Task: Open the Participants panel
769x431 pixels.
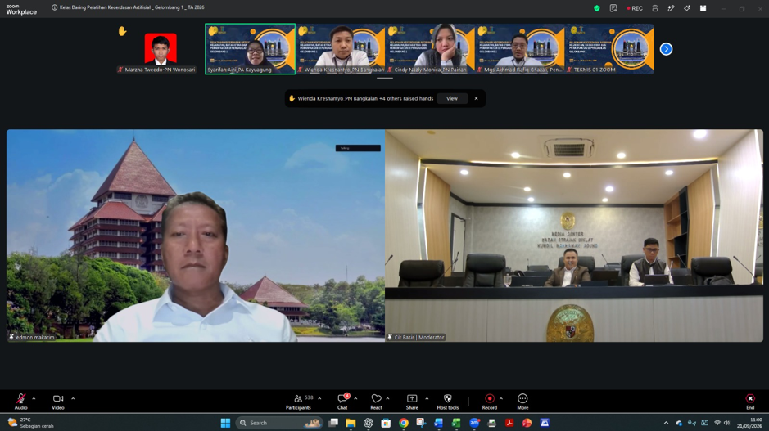Action: point(298,401)
